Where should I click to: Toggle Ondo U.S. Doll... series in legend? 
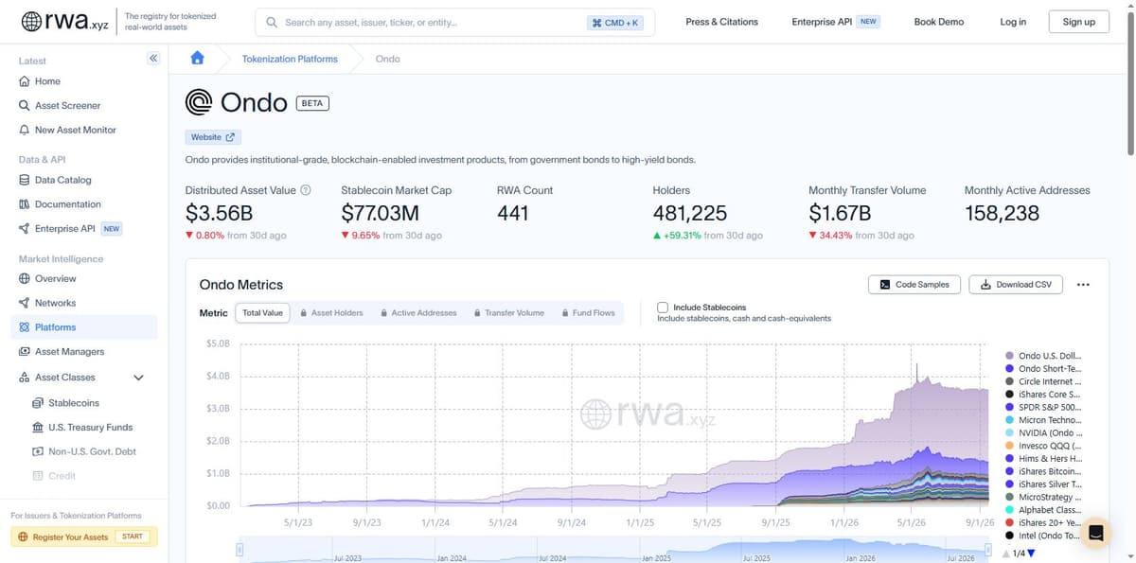click(1042, 356)
